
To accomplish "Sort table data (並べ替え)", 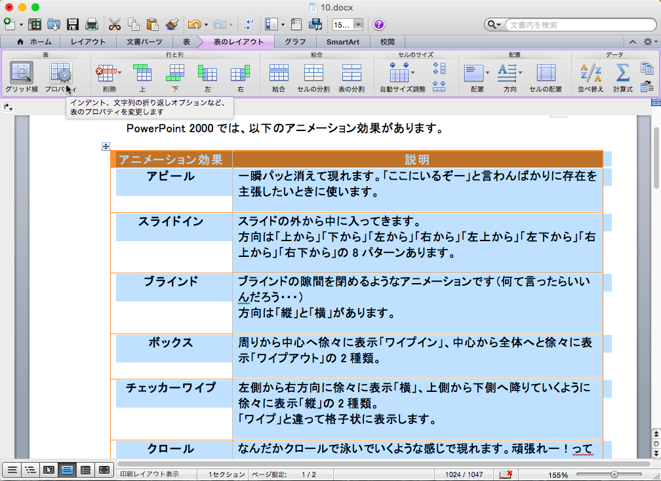I will pyautogui.click(x=591, y=77).
